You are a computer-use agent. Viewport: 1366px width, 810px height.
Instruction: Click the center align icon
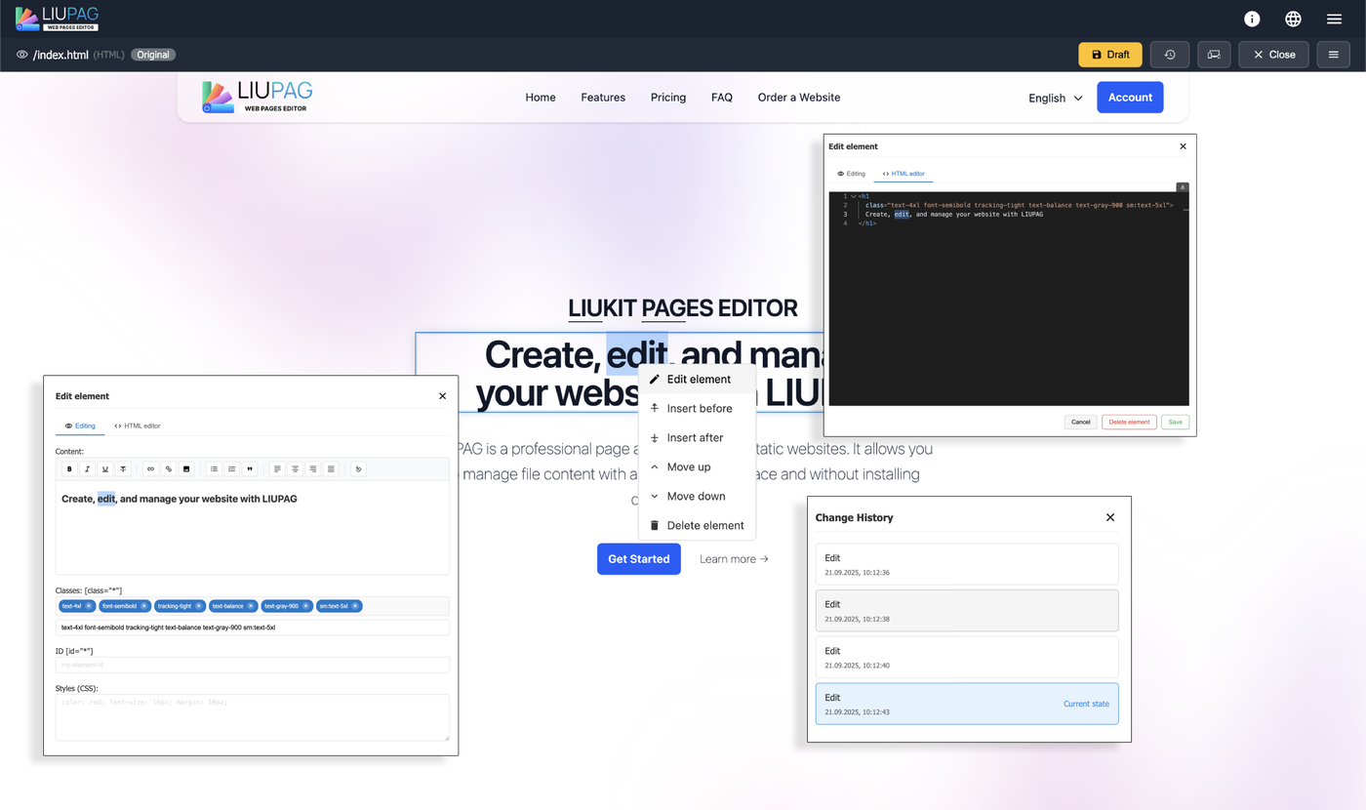tap(295, 469)
